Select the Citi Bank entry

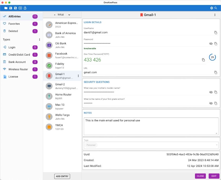click(62, 45)
